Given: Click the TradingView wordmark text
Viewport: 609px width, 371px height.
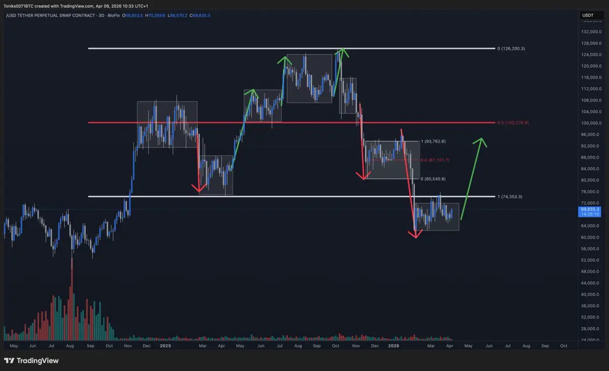Looking at the screenshot, I should 38,361.
